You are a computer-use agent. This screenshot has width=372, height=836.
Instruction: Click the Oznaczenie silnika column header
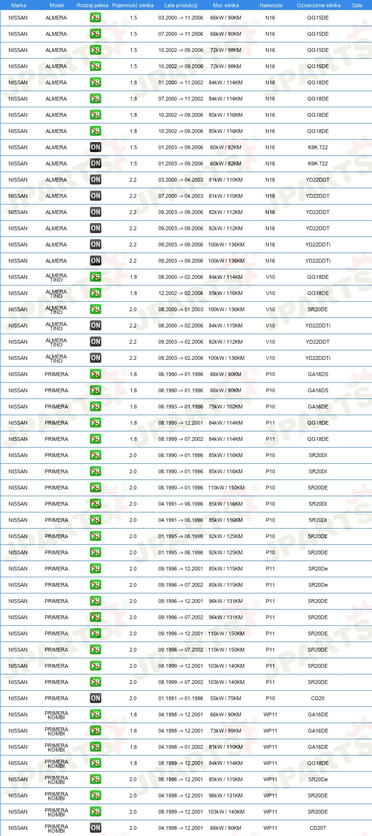pos(319,5)
